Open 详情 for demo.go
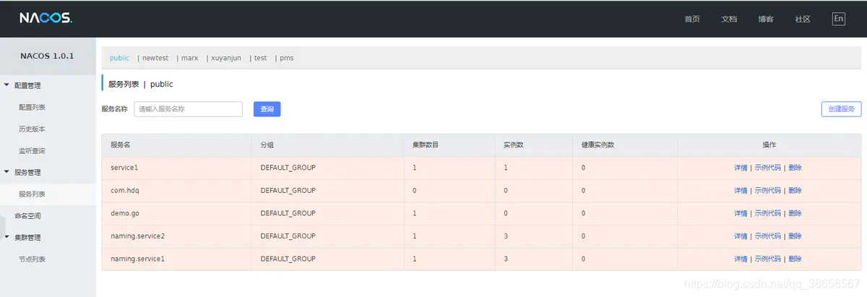 [741, 213]
